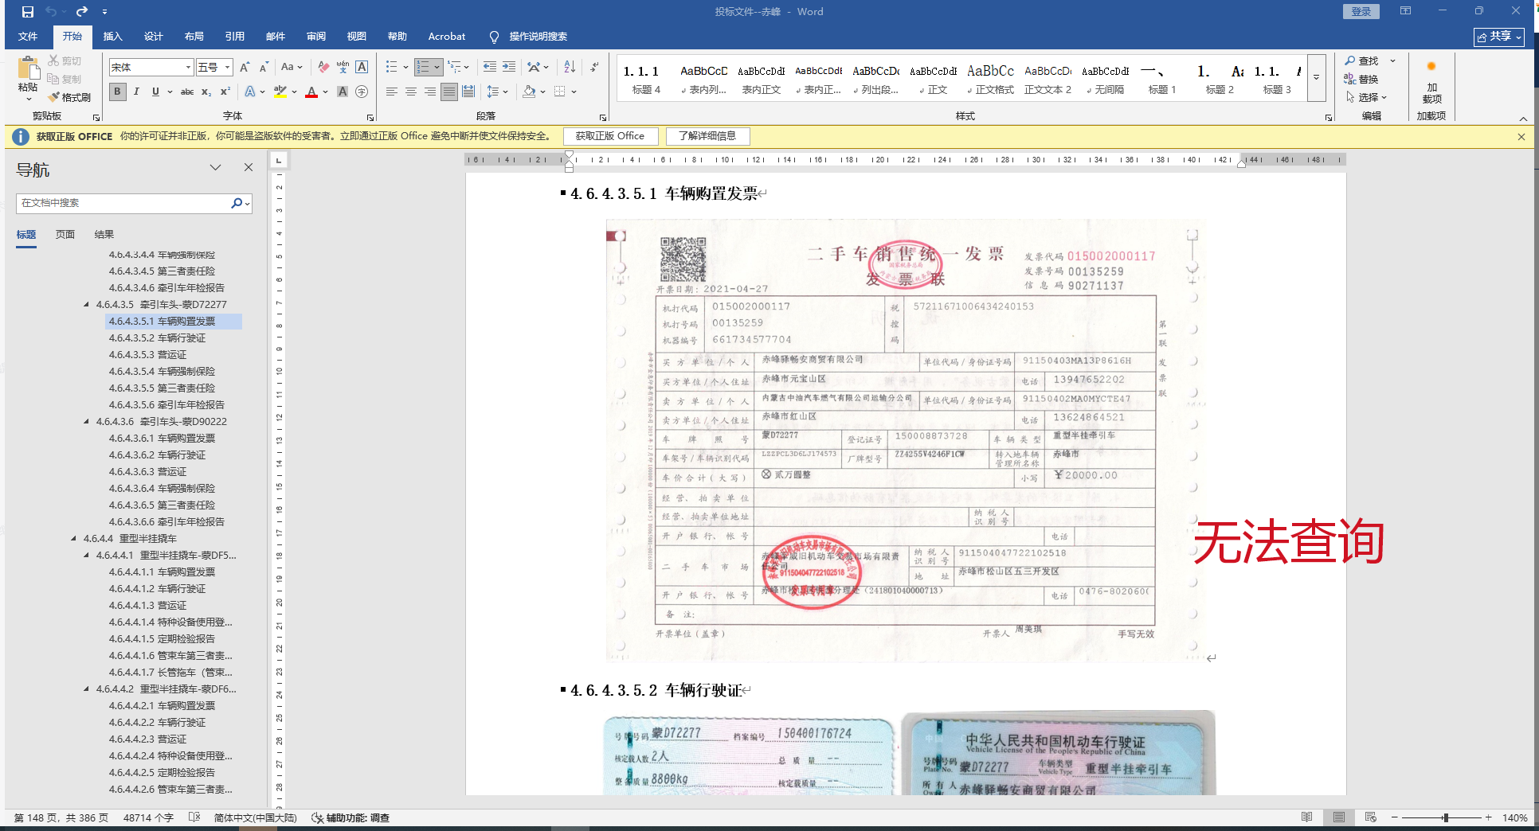Screen dimensions: 1539x831
Task: Click the Format Painter (格式刷) tool
Action: coord(69,97)
